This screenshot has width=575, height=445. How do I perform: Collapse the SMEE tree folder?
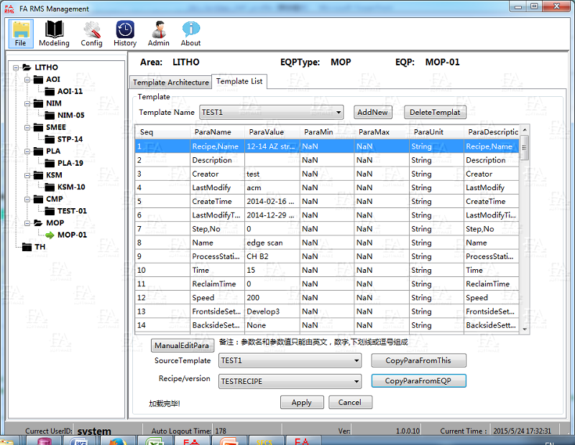click(x=27, y=127)
